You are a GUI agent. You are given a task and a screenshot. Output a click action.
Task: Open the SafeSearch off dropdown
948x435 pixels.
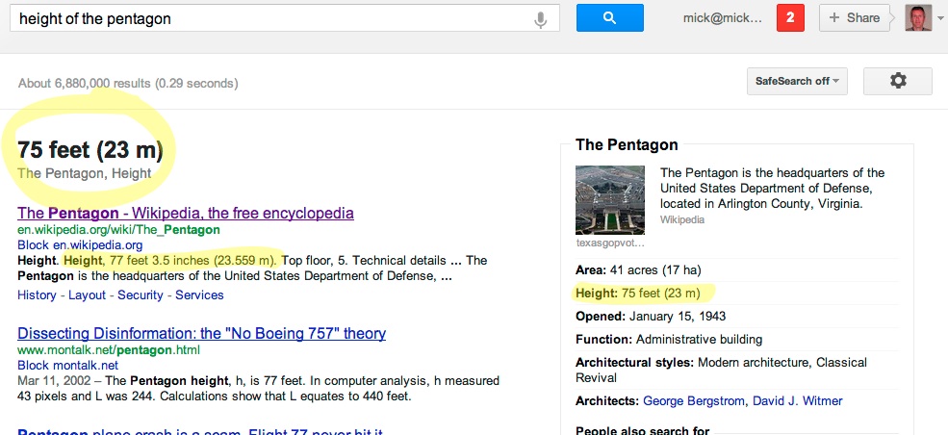(797, 81)
